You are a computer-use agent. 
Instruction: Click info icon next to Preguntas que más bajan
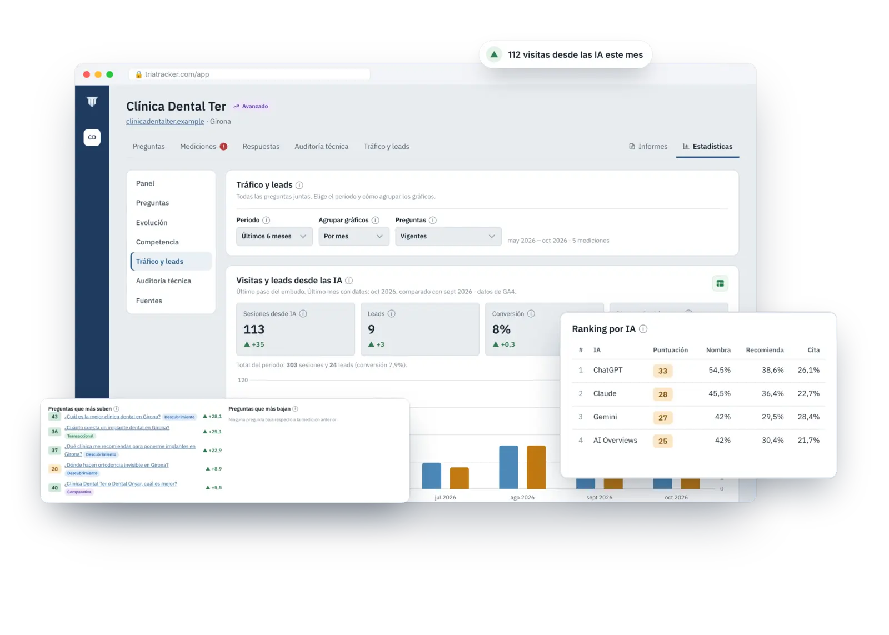(295, 409)
